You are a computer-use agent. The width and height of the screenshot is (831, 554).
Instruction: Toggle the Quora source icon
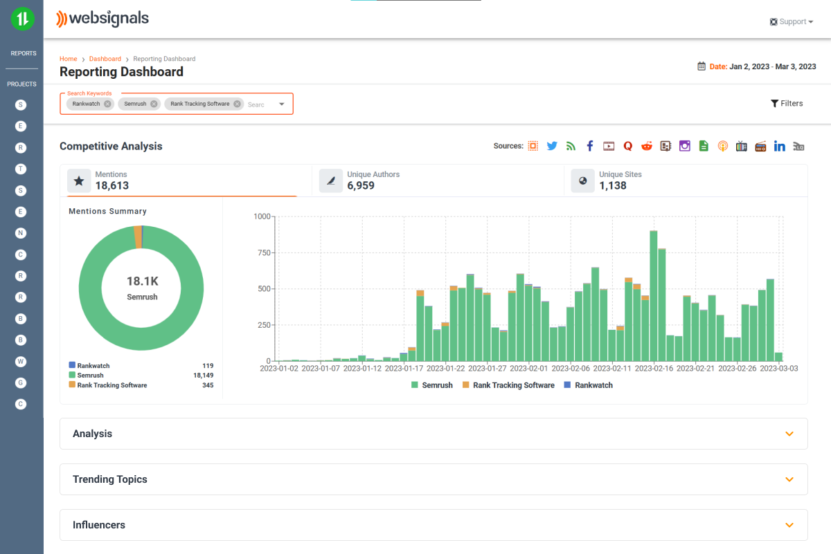coord(628,146)
